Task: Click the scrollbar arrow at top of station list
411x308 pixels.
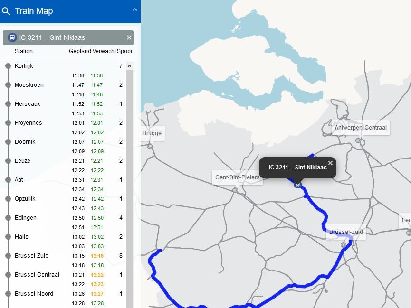Action: pyautogui.click(x=129, y=66)
